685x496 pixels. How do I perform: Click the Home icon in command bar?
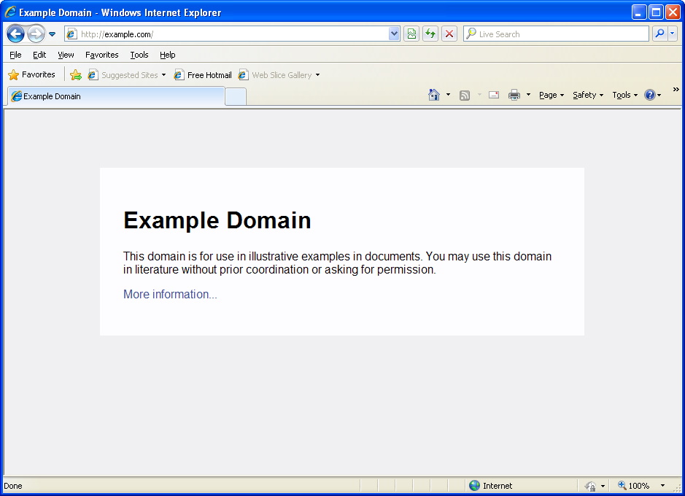click(x=434, y=95)
